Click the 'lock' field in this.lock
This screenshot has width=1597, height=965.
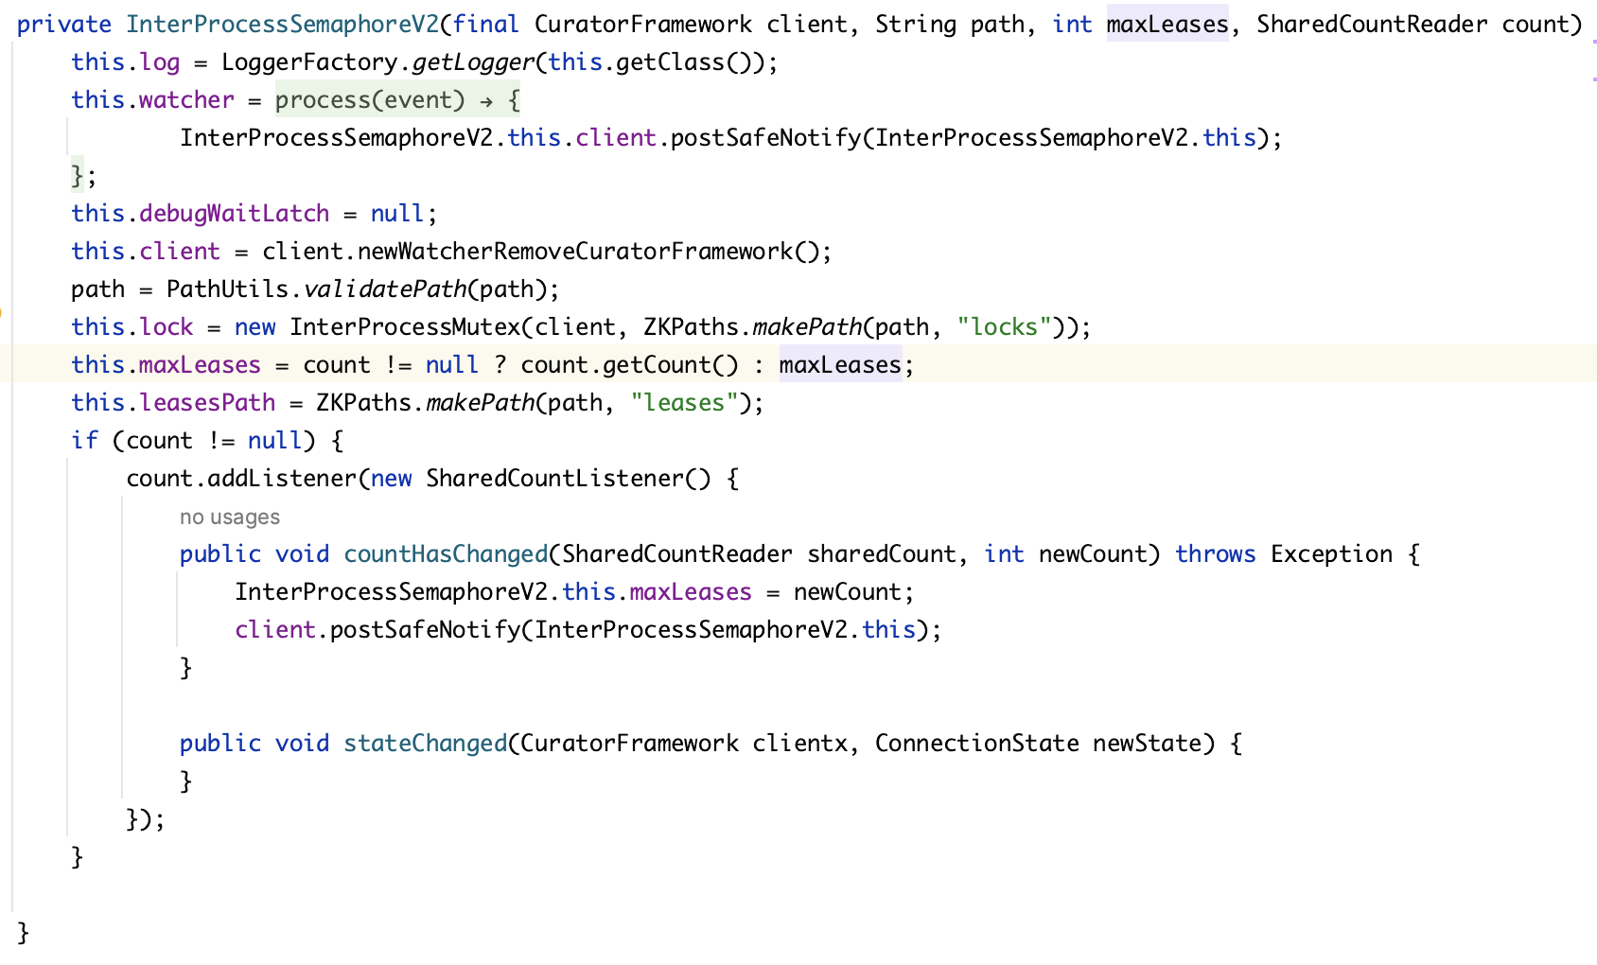pos(167,326)
